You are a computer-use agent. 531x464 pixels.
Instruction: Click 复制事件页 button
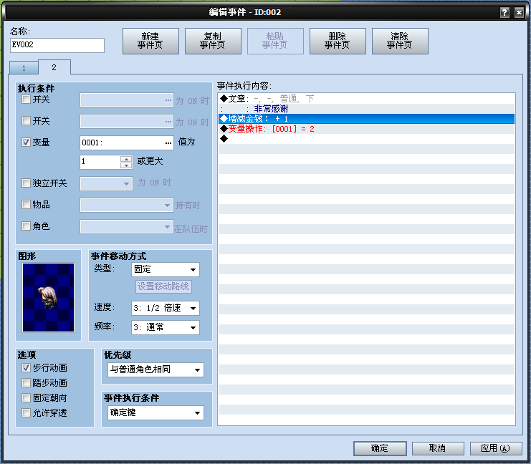(213, 41)
